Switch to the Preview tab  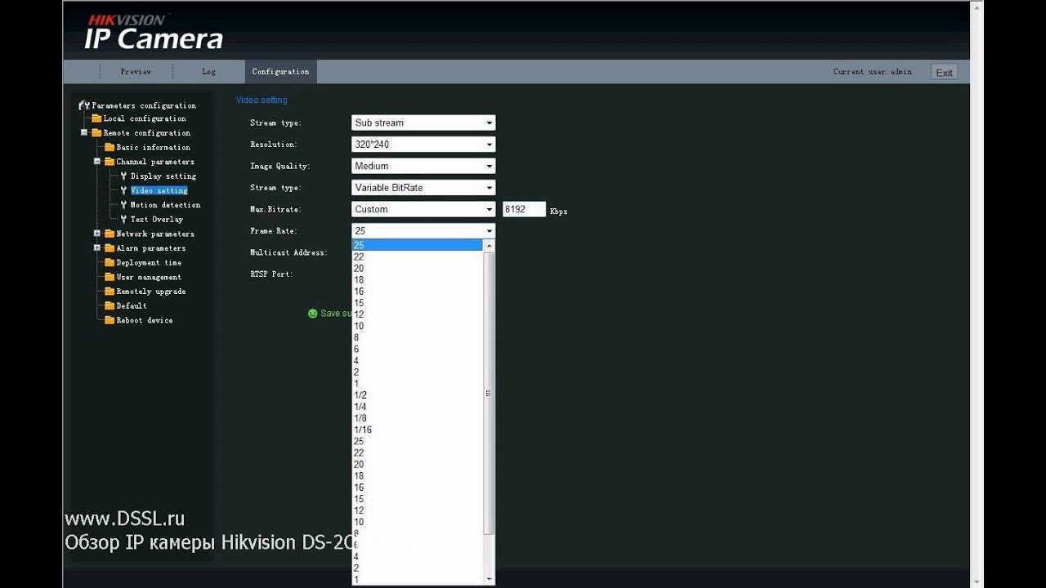point(136,72)
